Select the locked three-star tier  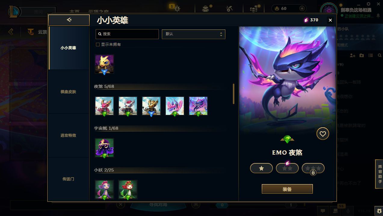point(313,168)
